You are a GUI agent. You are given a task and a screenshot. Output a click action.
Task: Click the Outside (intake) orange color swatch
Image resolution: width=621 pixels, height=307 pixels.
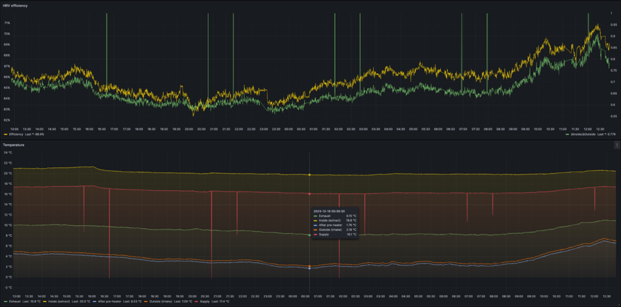click(147, 301)
